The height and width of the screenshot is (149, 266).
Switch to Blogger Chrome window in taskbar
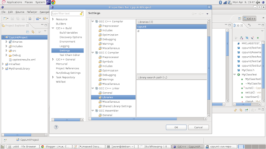point(56,147)
